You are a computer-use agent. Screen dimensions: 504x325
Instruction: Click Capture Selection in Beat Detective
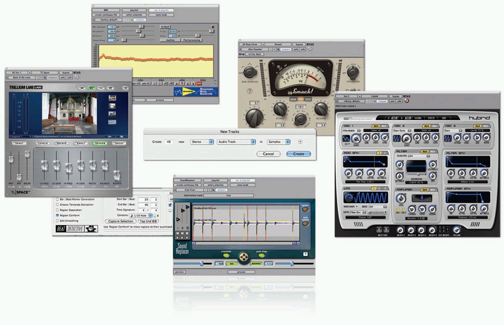(120, 221)
